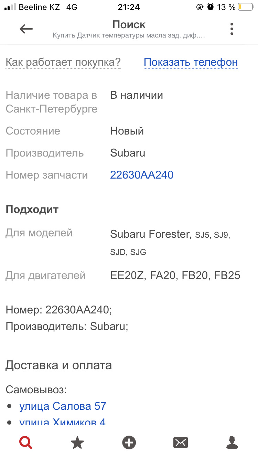Reveal the phone via Показать телефон
Viewport: 258px width, 459px height.
(191, 62)
